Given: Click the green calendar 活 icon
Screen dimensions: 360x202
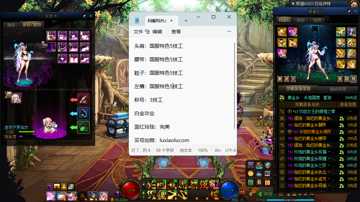Looking at the screenshot, I should tap(251, 182).
